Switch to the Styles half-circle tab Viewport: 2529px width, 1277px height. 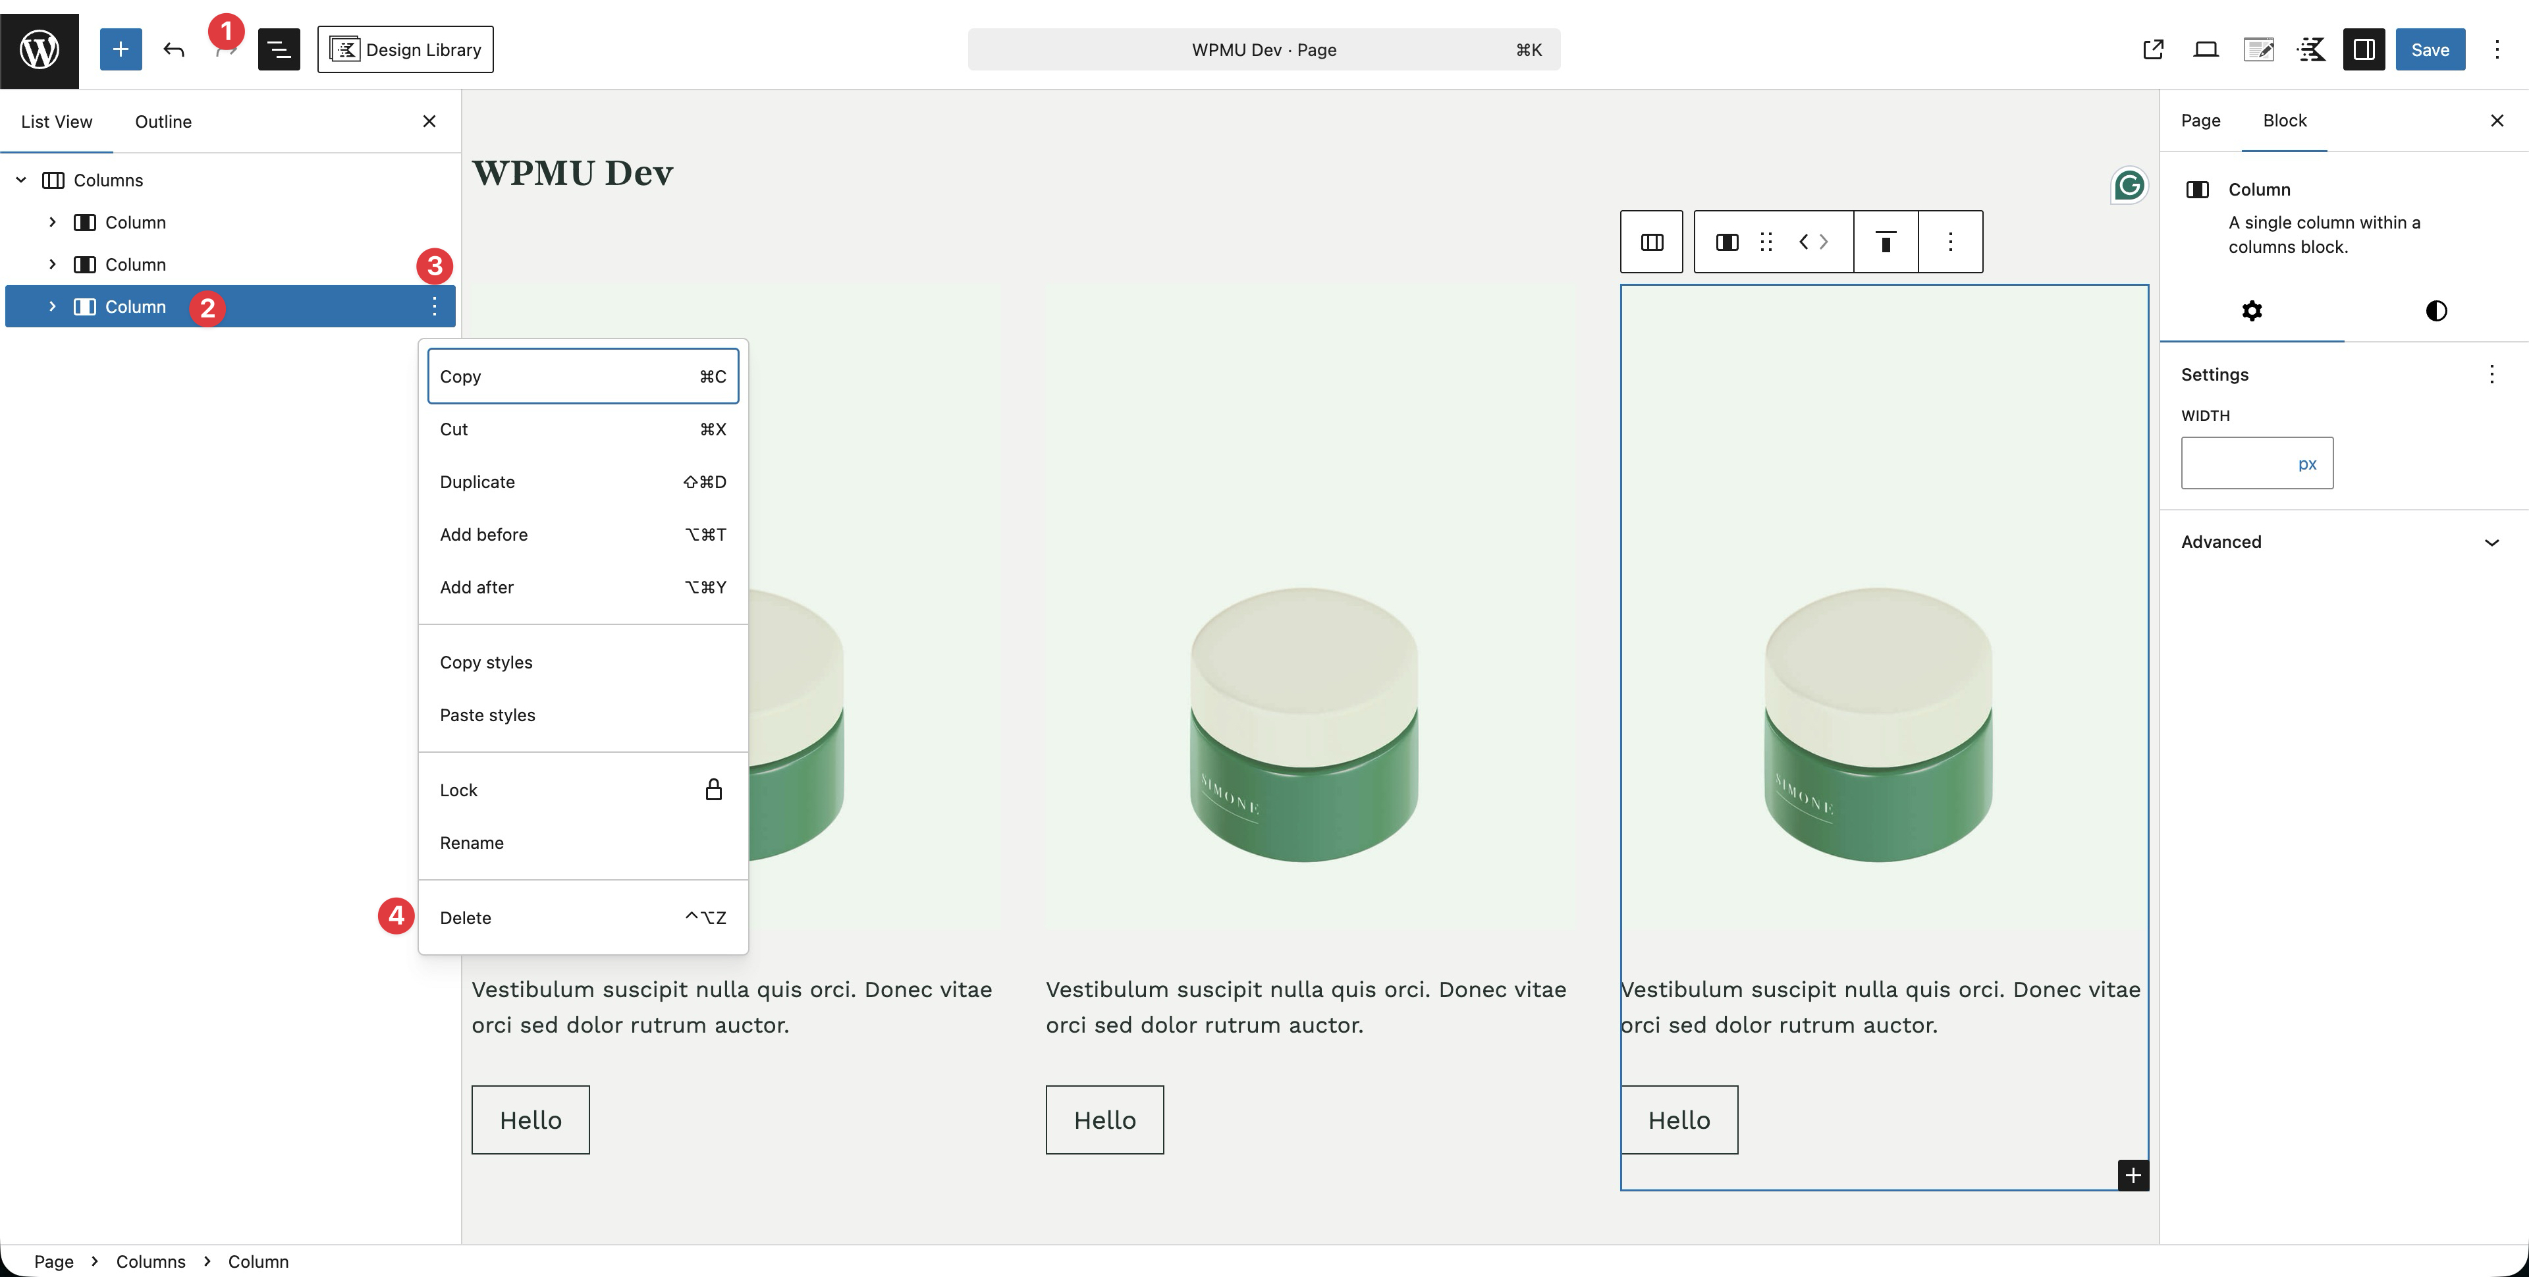[x=2435, y=311]
